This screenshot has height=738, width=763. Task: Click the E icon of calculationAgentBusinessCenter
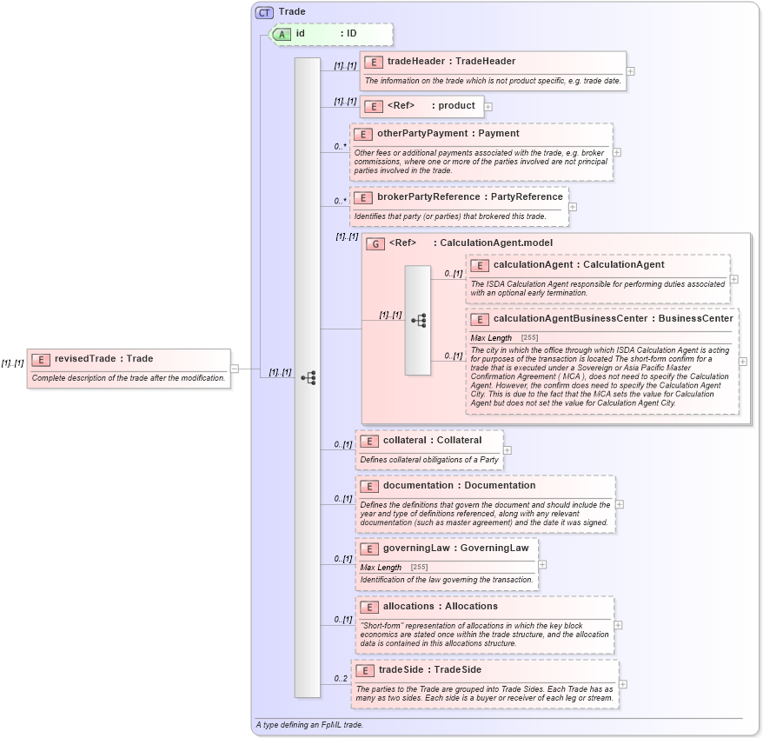pos(480,319)
